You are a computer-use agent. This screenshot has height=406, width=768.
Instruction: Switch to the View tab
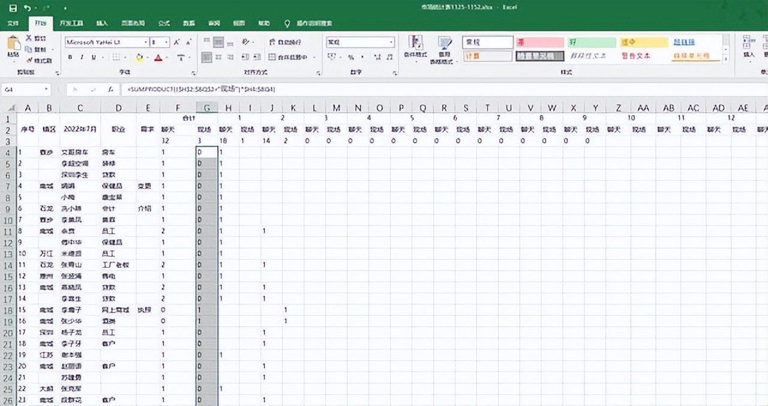(239, 23)
